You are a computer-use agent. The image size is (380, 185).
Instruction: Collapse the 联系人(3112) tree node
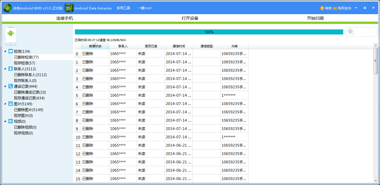tap(5, 69)
